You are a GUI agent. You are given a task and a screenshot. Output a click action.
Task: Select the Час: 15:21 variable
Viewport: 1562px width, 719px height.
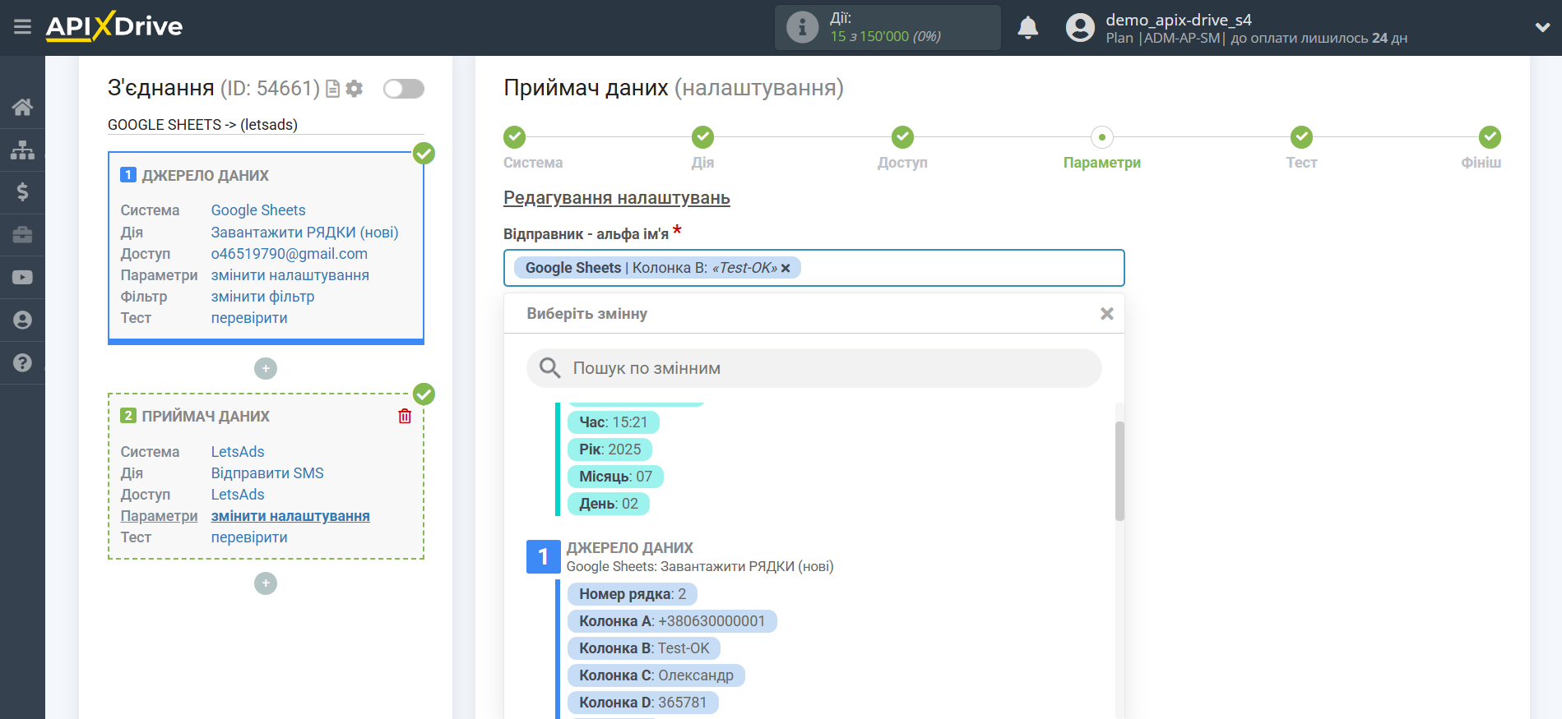614,422
